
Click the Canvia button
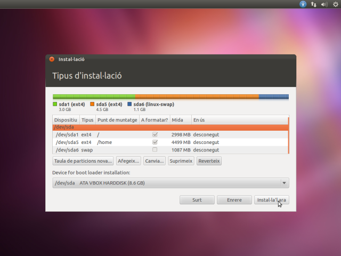tap(155, 161)
